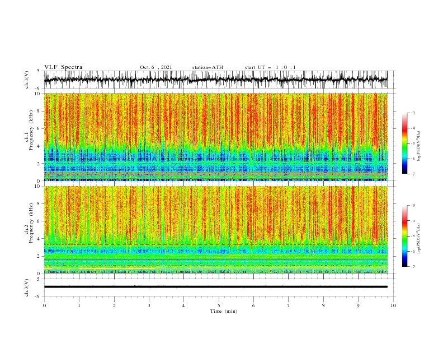Click the "6" tick on ch.1 frequency axis
443x343 pixels.
click(x=39, y=129)
